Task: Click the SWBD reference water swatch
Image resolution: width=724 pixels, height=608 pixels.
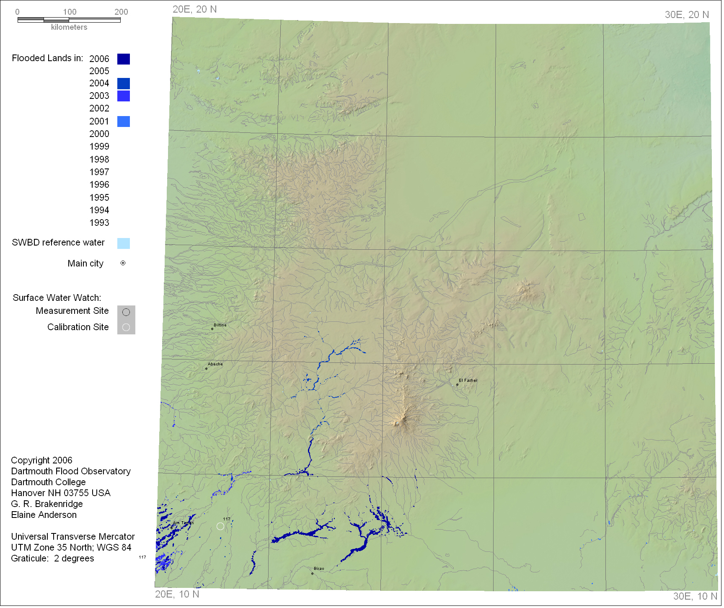Action: pos(124,244)
